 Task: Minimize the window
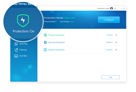(121, 8)
